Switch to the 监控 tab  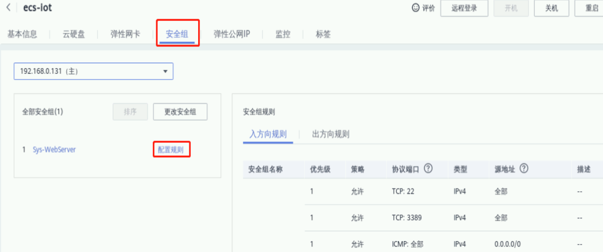283,34
